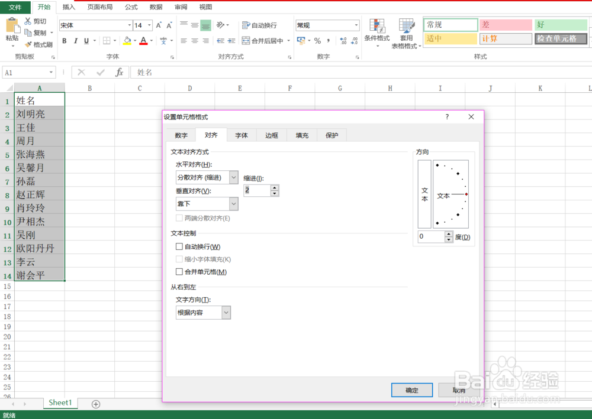Open the underline style dropdown arrow
This screenshot has width=592, height=419.
[94, 41]
